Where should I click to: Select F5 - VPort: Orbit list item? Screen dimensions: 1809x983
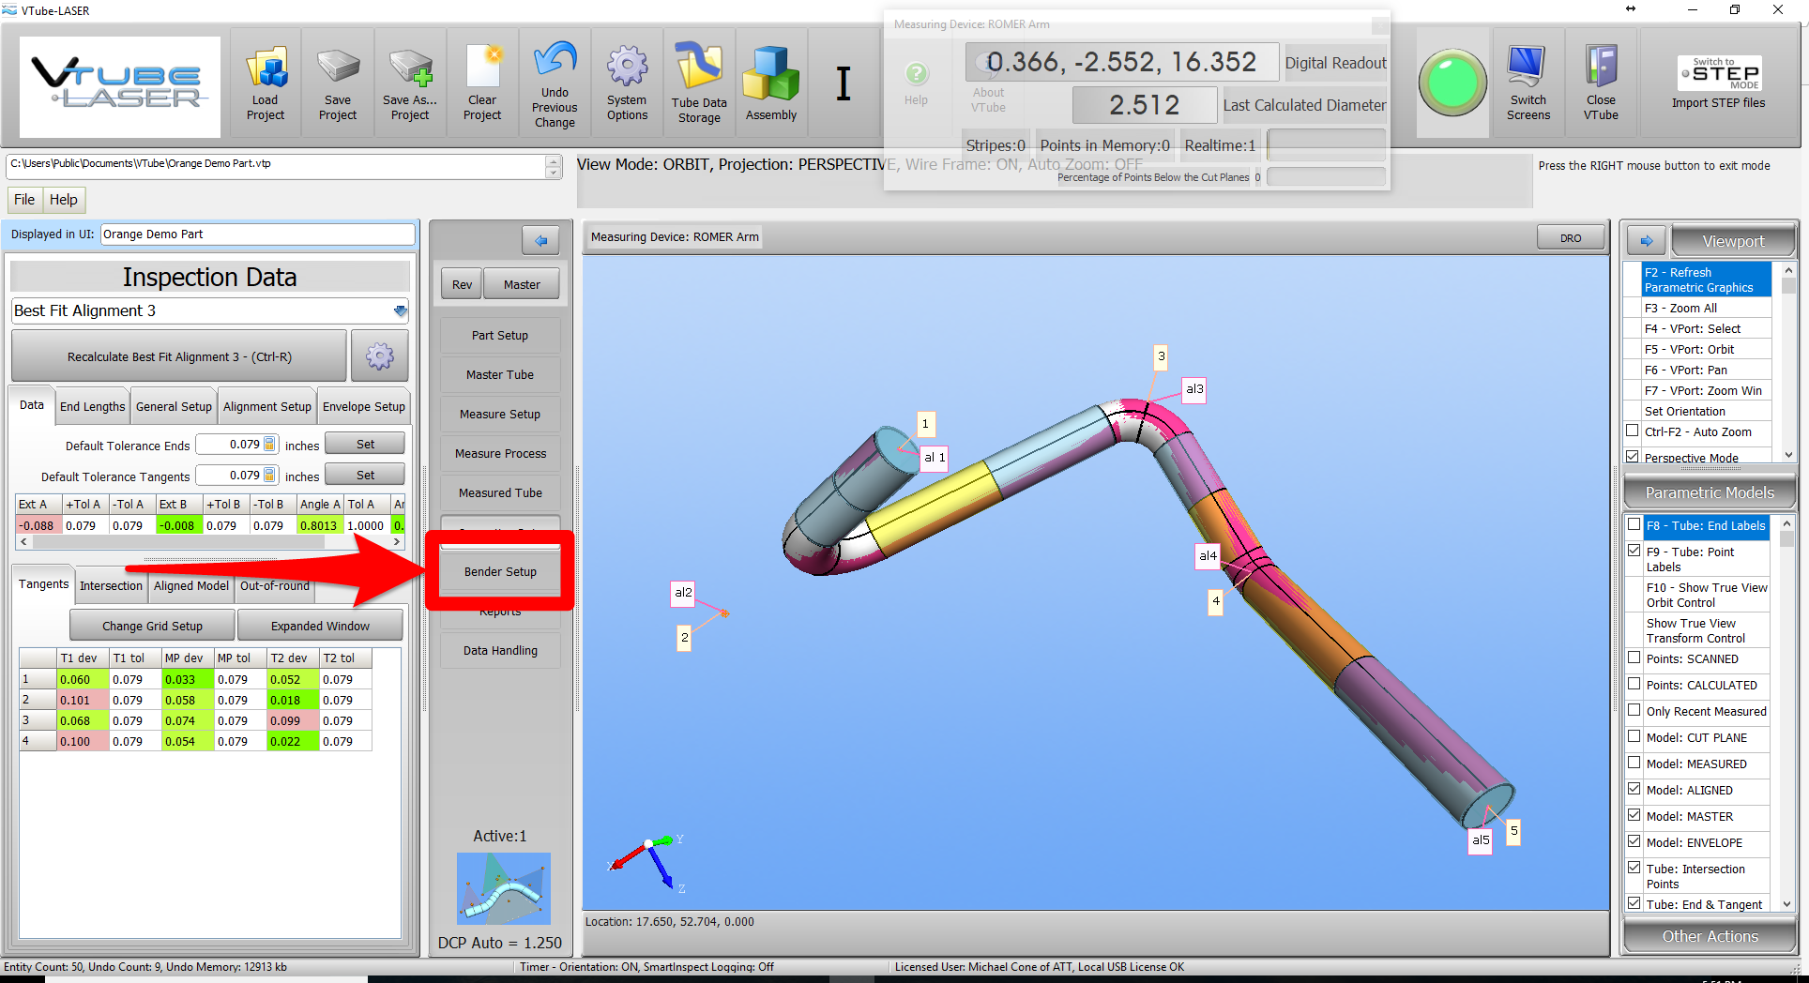[1706, 349]
